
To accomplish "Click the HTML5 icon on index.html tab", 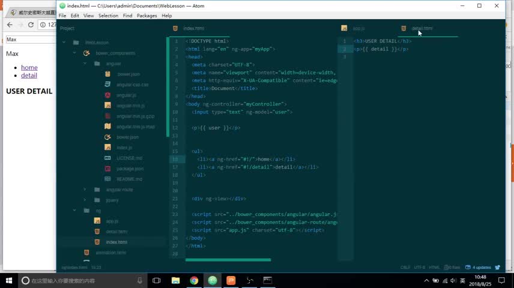I will coord(175,29).
